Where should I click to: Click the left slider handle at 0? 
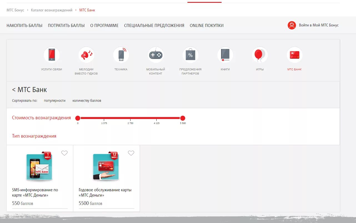click(78, 118)
